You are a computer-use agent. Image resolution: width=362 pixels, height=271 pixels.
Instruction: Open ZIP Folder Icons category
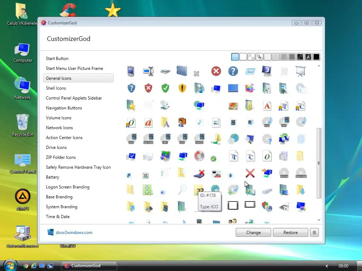61,158
